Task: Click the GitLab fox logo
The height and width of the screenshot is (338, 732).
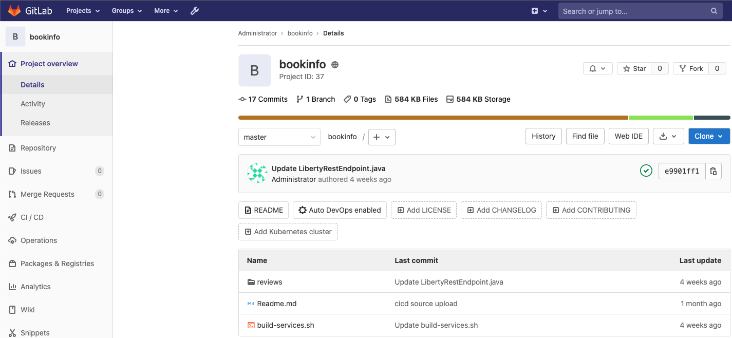Action: (x=14, y=10)
